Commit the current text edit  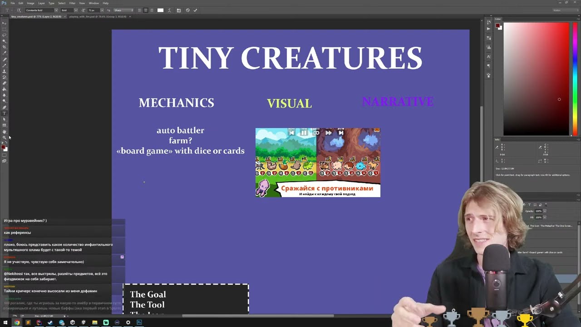pyautogui.click(x=195, y=10)
